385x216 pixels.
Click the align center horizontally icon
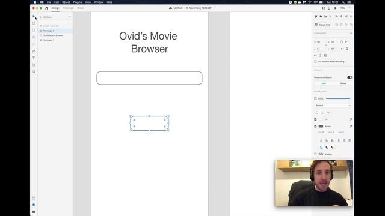pyautogui.click(x=341, y=16)
